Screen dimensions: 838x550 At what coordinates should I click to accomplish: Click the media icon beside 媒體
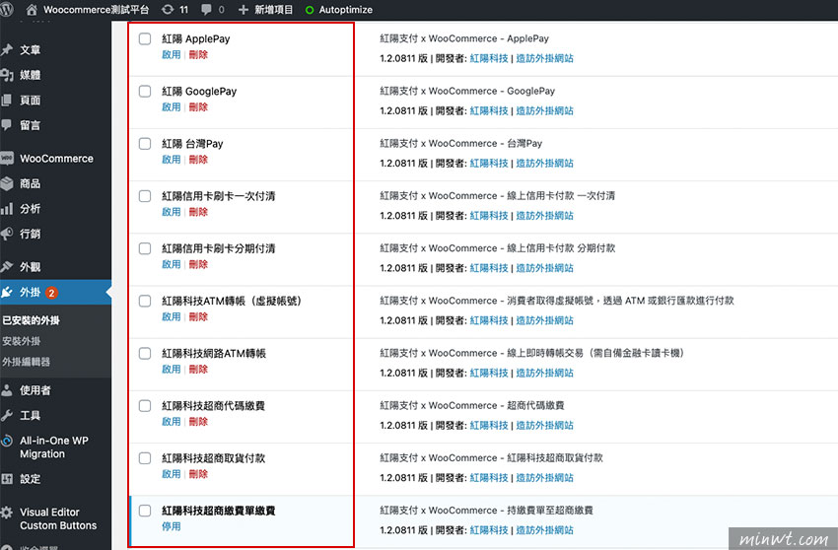[7, 75]
